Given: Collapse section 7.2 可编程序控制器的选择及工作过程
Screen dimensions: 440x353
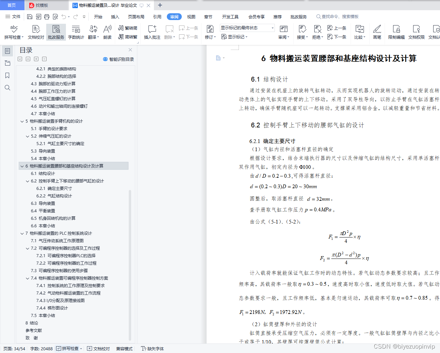Looking at the screenshot, I should click(28, 248).
